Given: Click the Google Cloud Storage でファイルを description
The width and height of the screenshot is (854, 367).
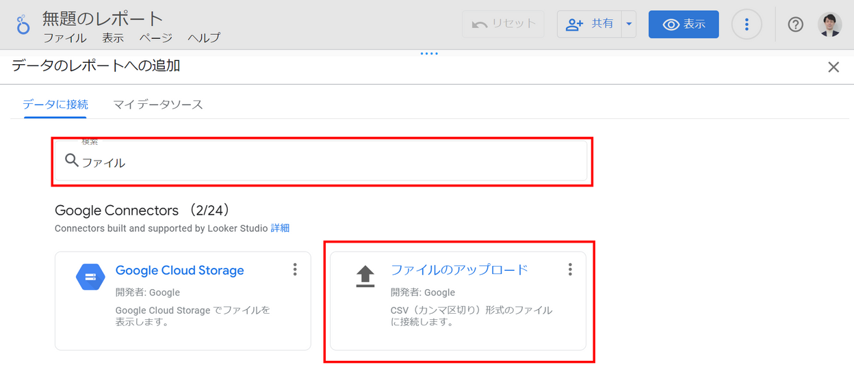Looking at the screenshot, I should pos(193,316).
